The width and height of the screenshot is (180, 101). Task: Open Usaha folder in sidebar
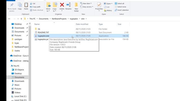tap(17, 50)
